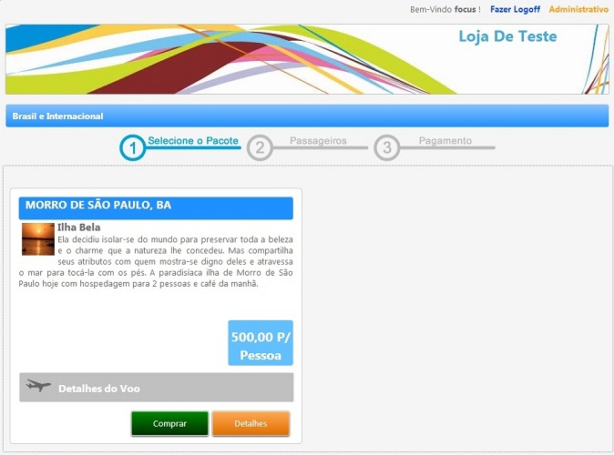Screen dimensions: 614x455
Task: Click the orange Detalhes button
Action: [x=251, y=423]
